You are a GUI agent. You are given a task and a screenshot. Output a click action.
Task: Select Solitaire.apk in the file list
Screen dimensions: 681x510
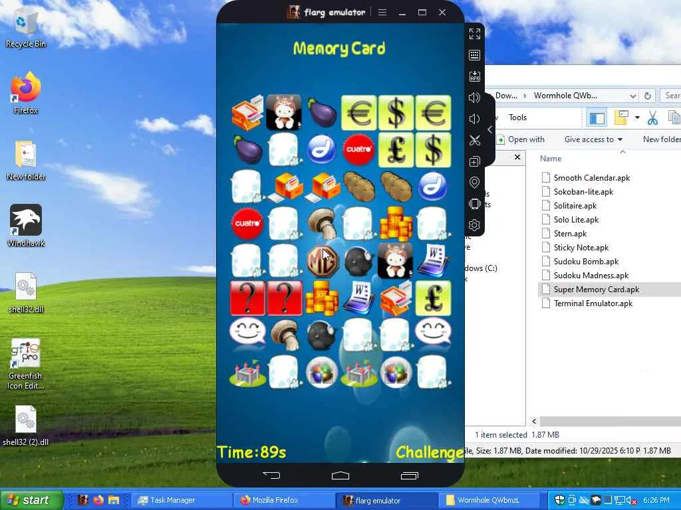[x=575, y=206]
